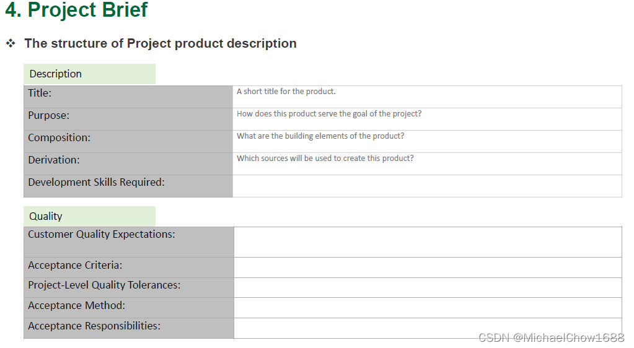634x348 pixels.
Task: Click 'A short title for the product' text
Action: click(286, 92)
